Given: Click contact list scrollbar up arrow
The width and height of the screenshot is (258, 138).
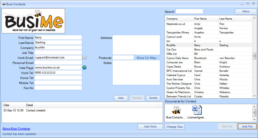Looking at the screenshot, I should (x=254, y=18).
